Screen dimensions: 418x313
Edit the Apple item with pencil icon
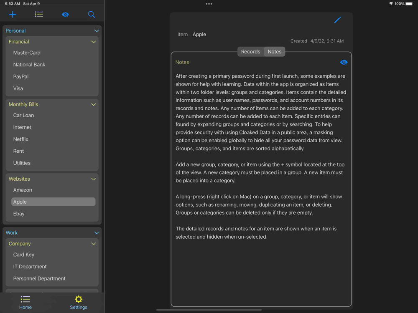[x=337, y=20]
